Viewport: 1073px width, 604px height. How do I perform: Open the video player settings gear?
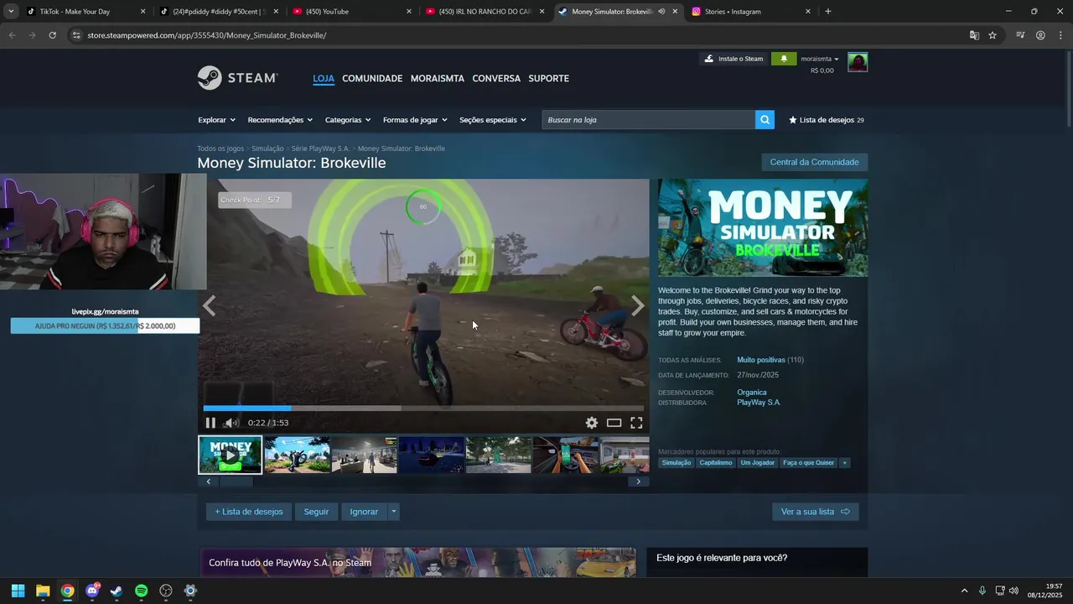[x=592, y=423]
